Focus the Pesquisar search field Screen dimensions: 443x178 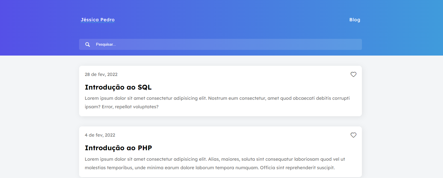tap(199, 44)
